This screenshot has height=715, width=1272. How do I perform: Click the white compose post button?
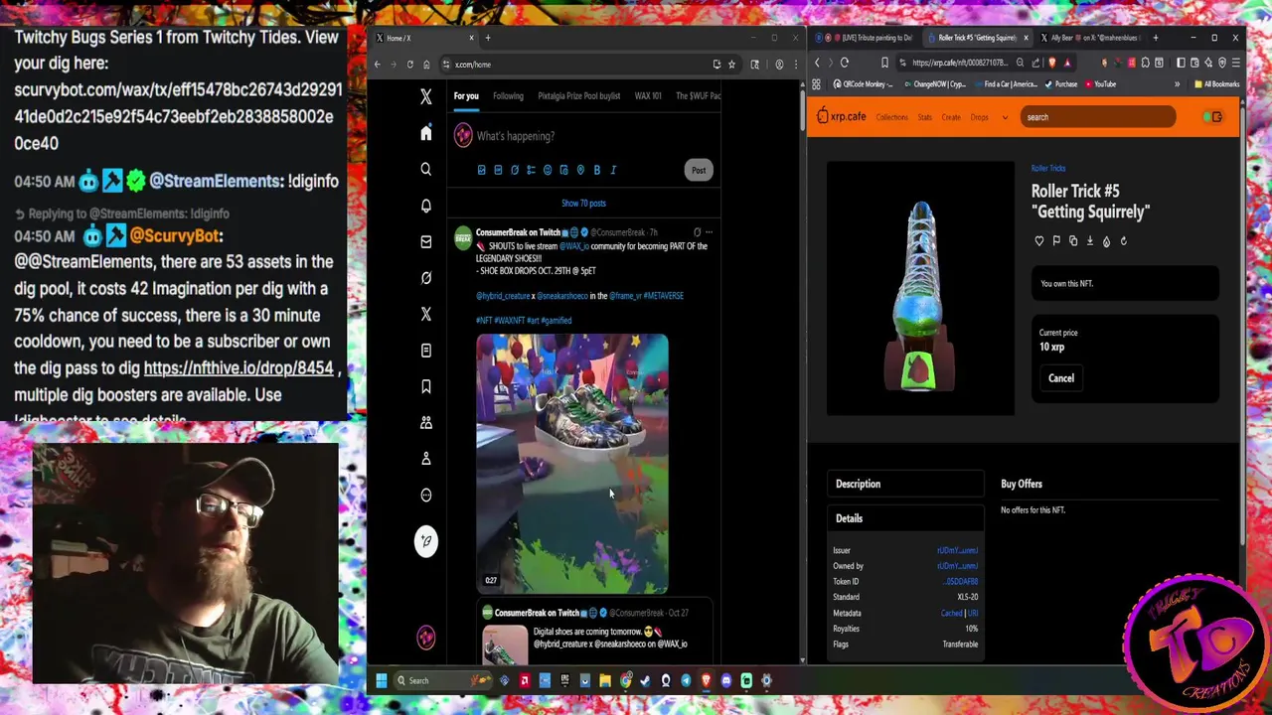tap(425, 540)
